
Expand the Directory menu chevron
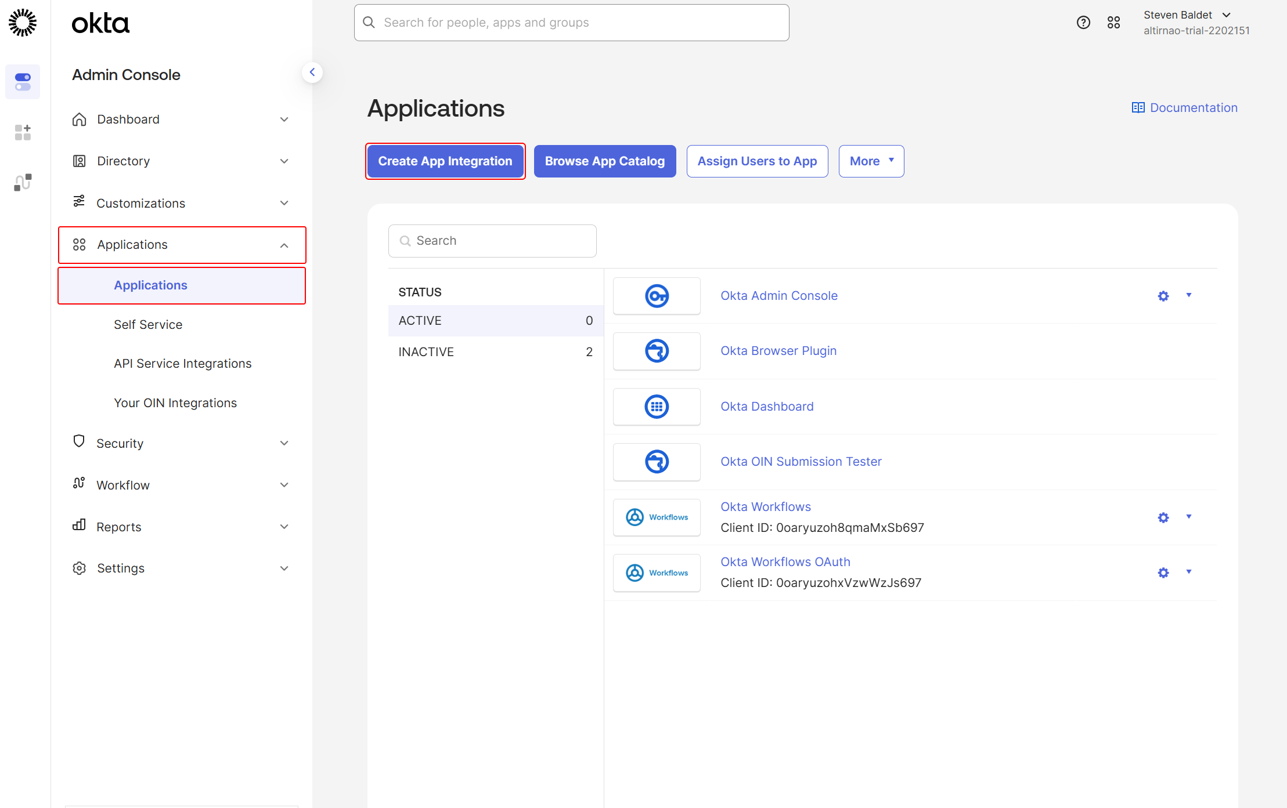click(284, 161)
